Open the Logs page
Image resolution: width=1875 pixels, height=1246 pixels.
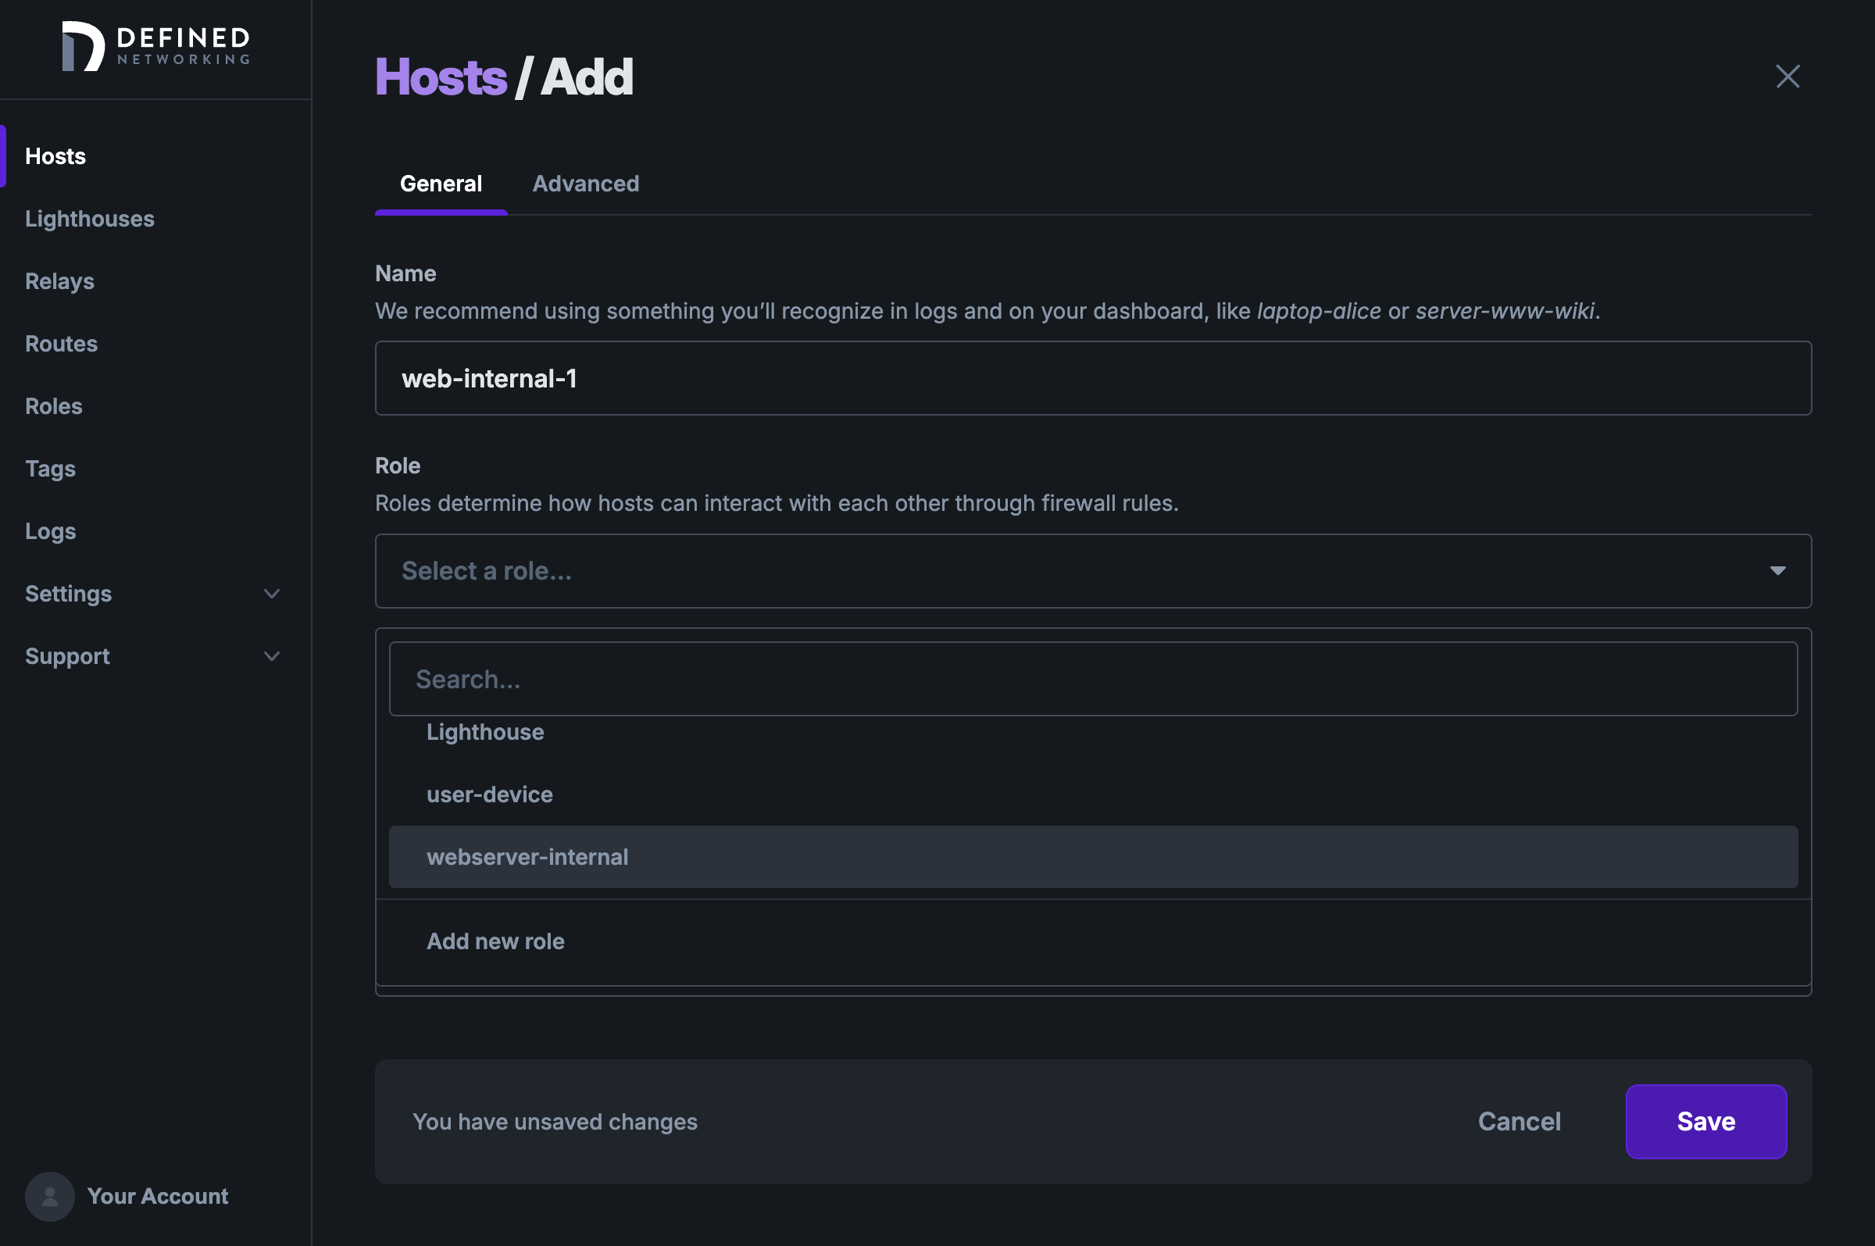50,531
